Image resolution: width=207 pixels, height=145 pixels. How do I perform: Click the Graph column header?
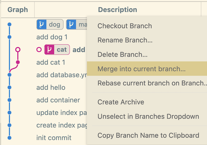[x=17, y=10]
